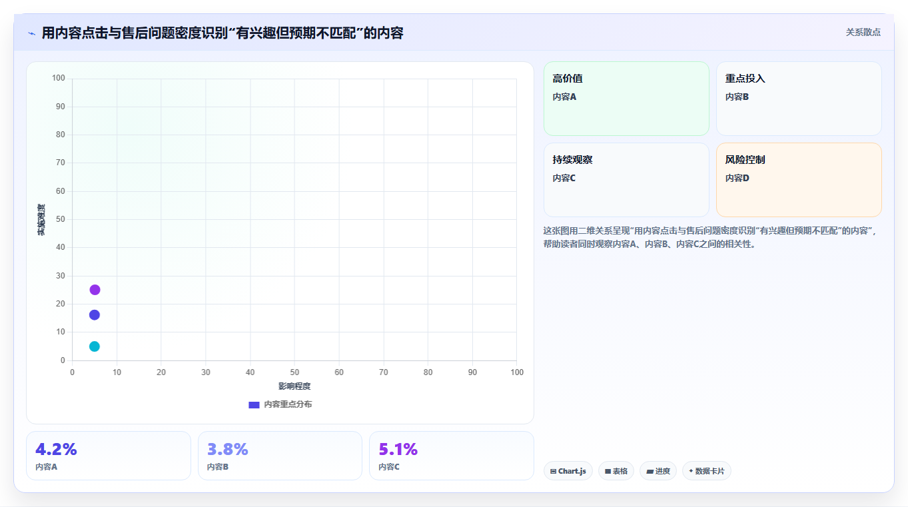Click the 实施难度 y-axis title
Viewport: 908px width, 507px height.
[41, 219]
